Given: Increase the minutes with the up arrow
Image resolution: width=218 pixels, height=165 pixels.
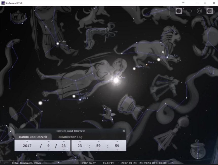Looking at the screenshot, I should 99,141.
